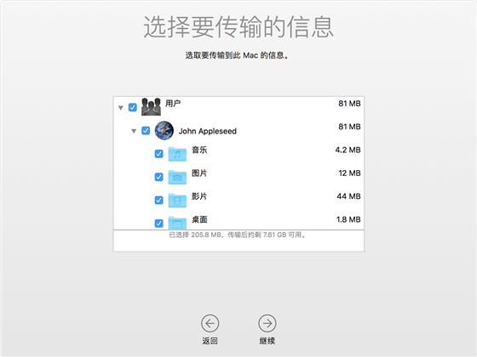Click the 继续 continue arrow icon
Viewport: 477px width, 357px height.
coord(267,323)
